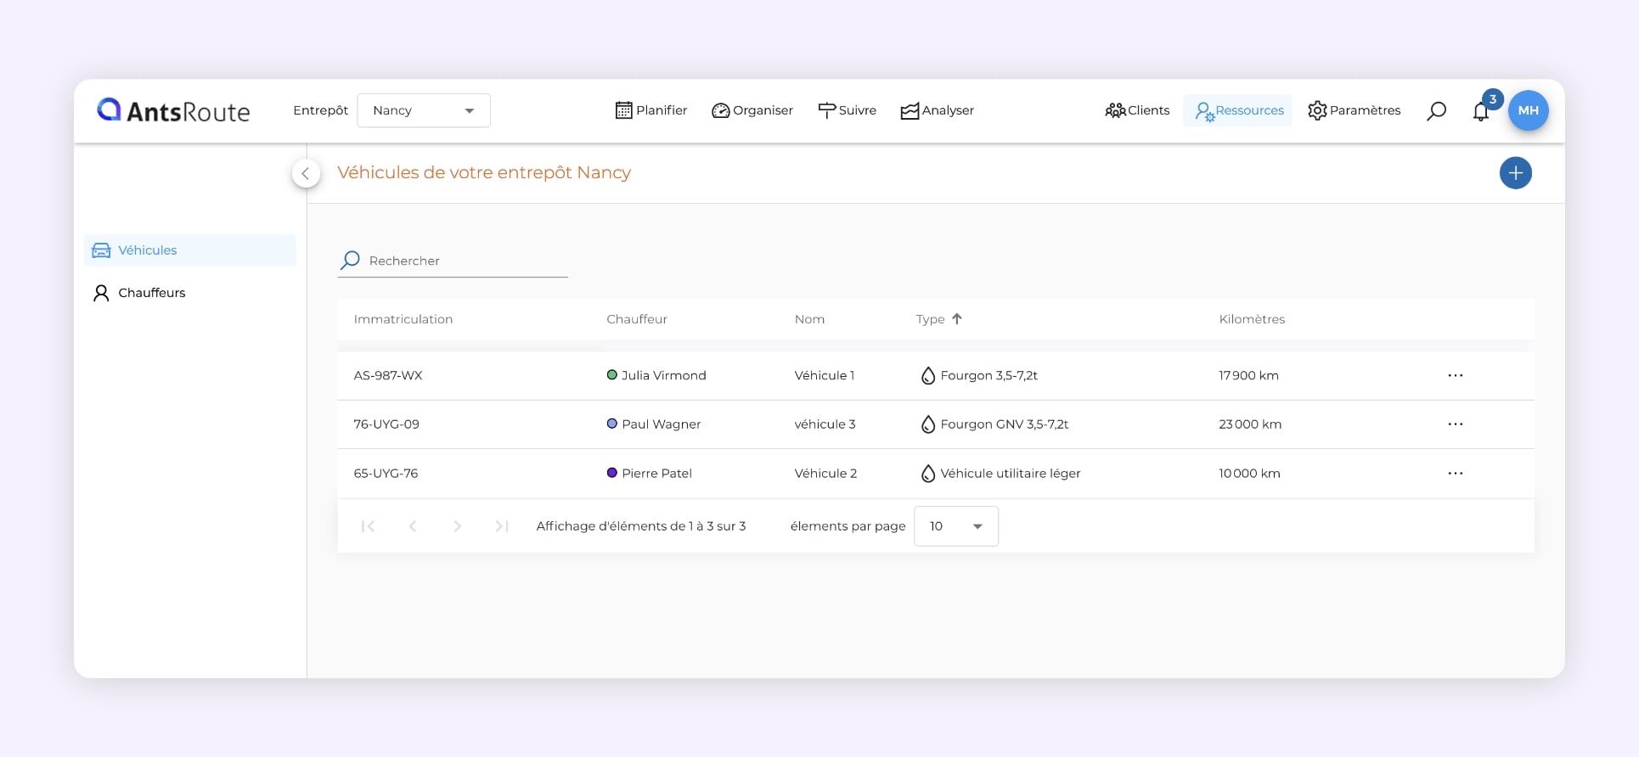Click the Analyser navigation link
1639x758 pixels.
pos(937,110)
